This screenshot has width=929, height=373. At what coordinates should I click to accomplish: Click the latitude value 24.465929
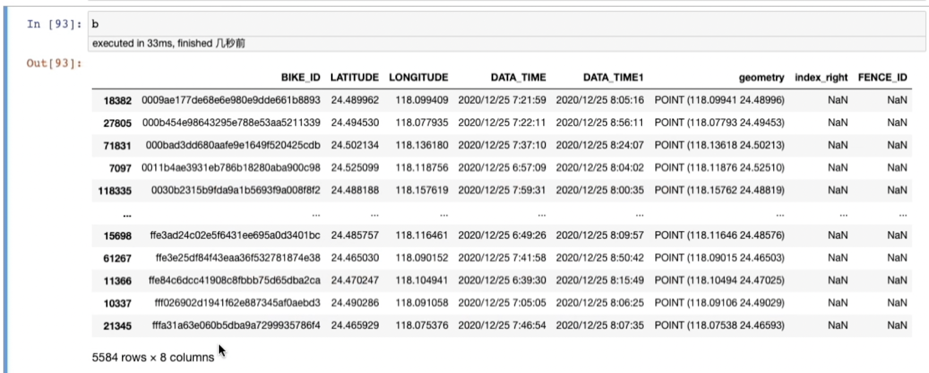(355, 325)
